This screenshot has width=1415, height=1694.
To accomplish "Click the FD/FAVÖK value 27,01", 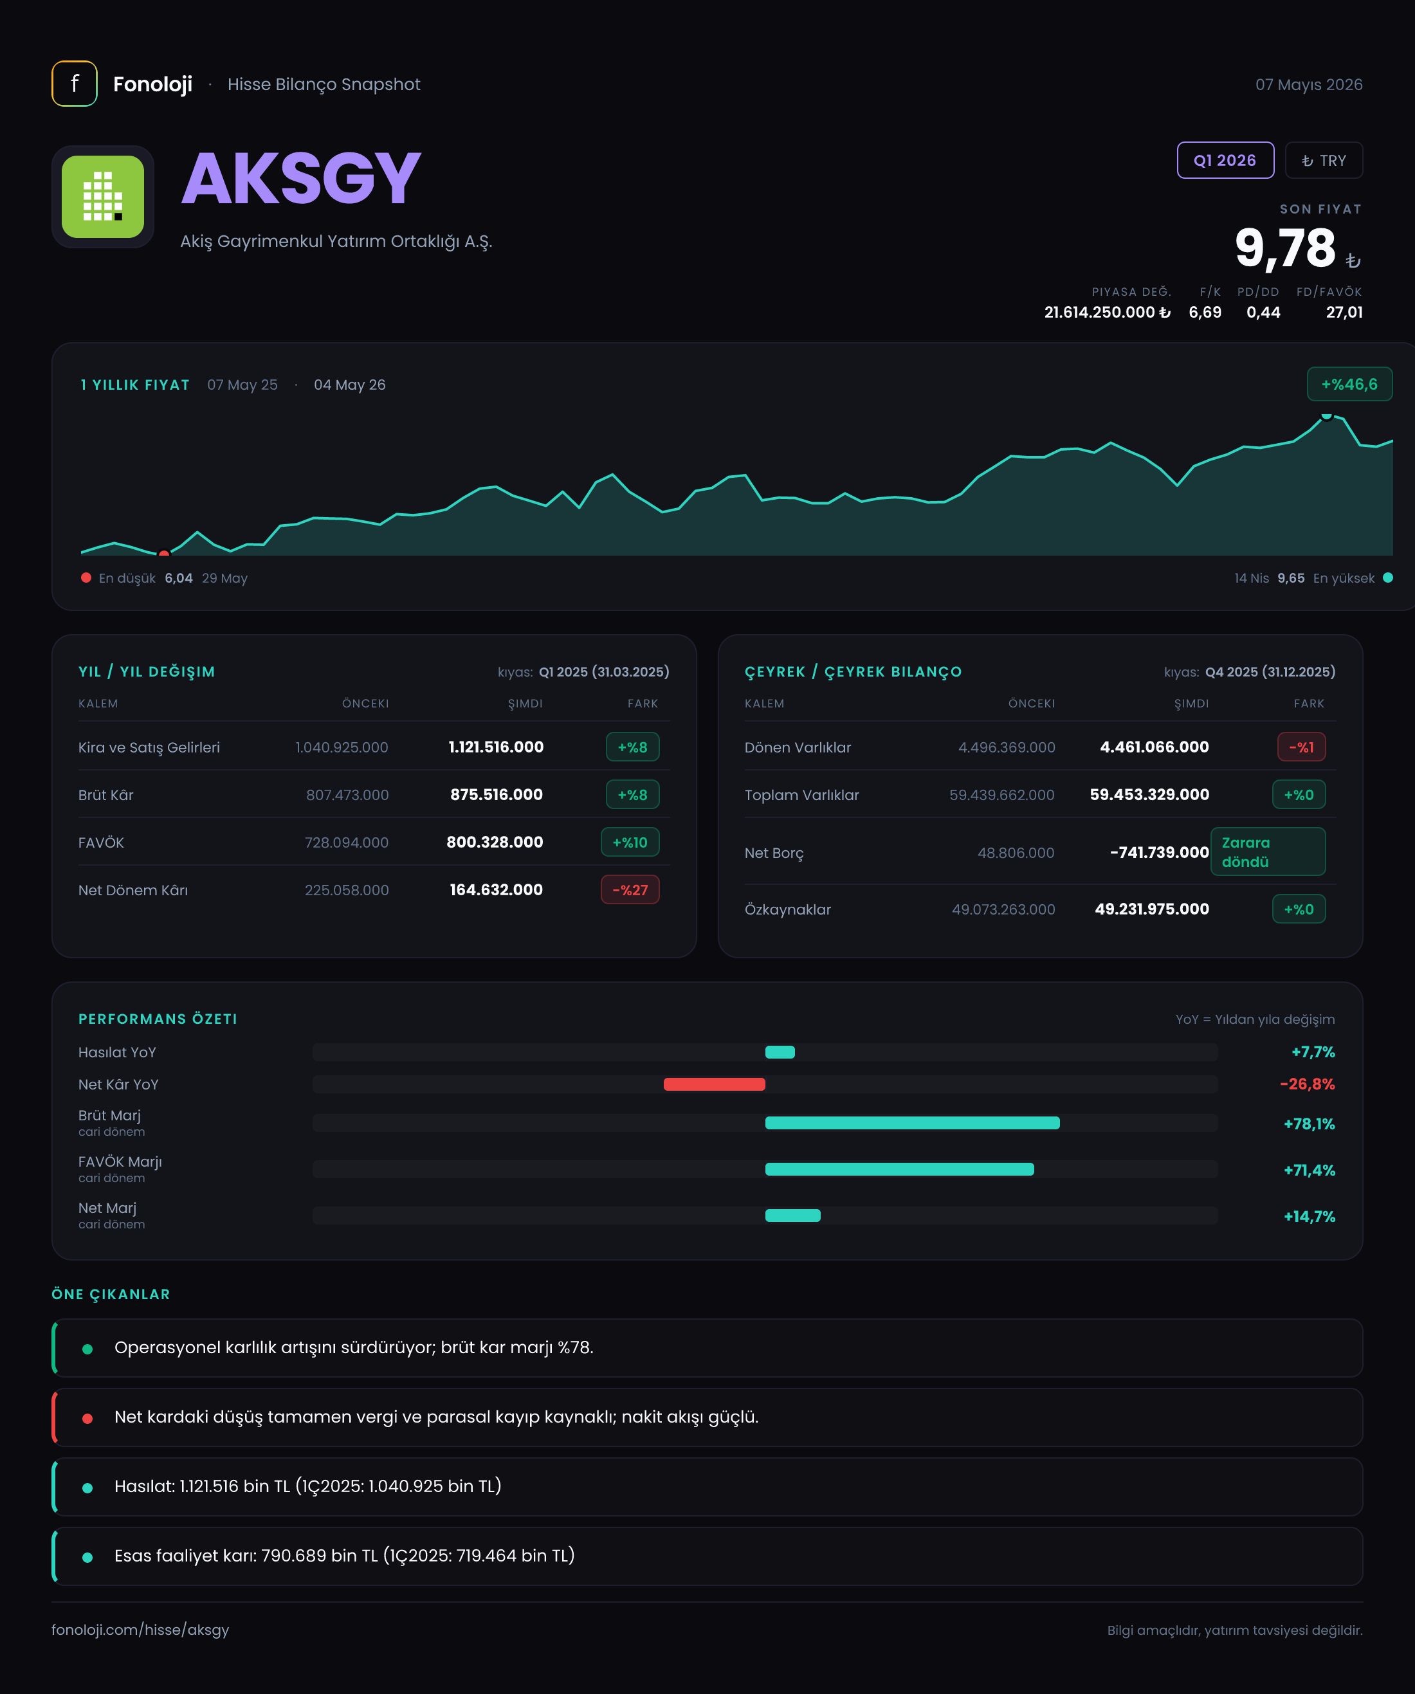I will (x=1344, y=312).
